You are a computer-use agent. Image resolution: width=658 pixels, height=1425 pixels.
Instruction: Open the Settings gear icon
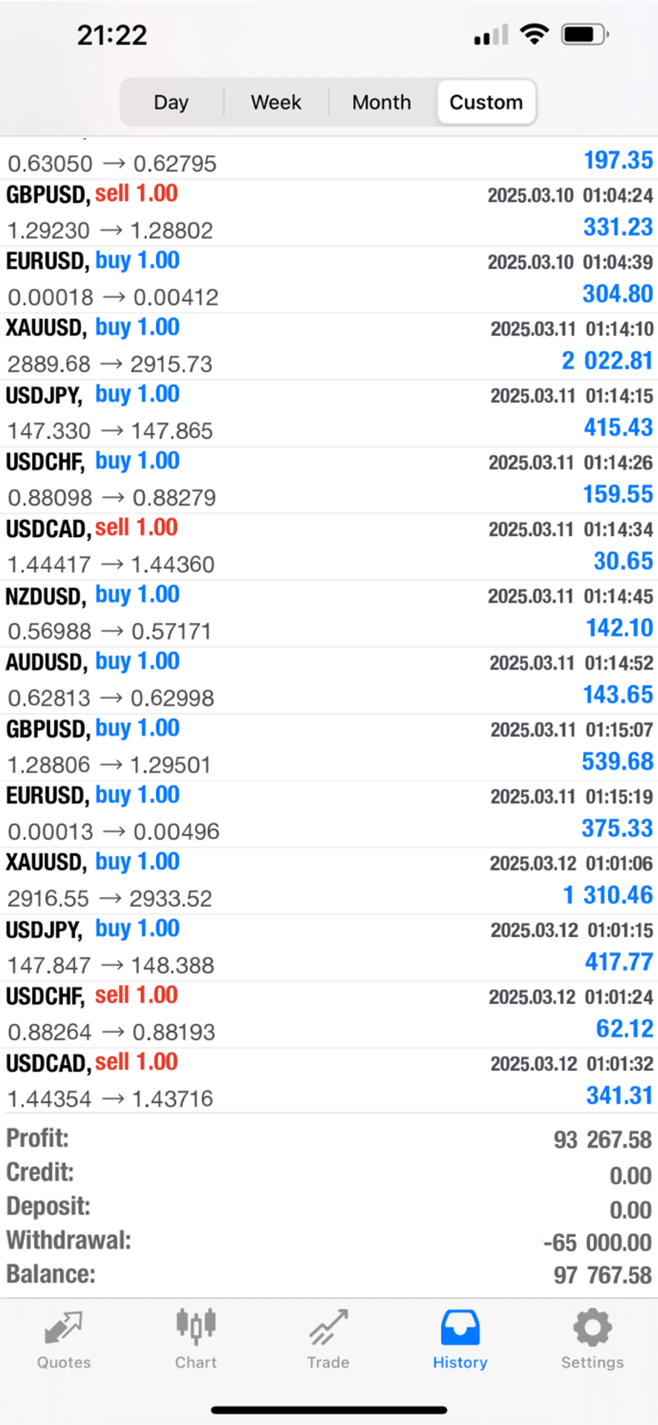592,1328
